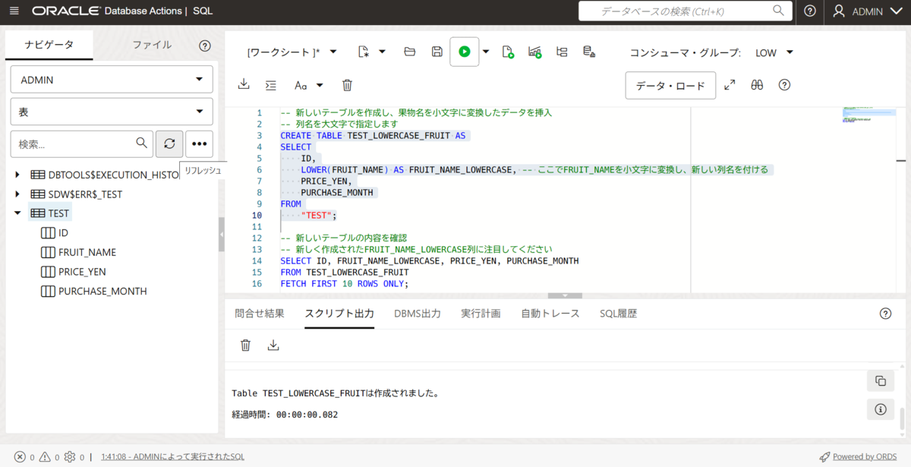Click the help icon in top header
911x467 pixels.
click(x=810, y=11)
